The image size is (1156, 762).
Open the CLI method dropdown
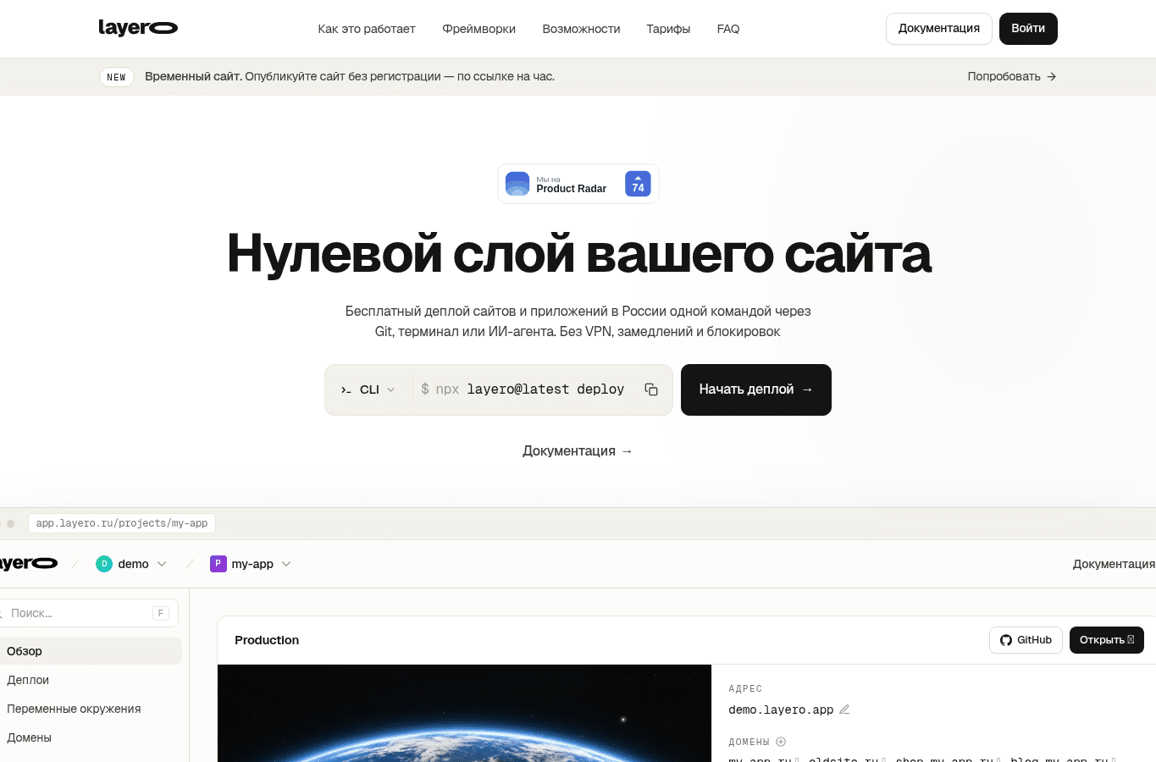(x=368, y=389)
